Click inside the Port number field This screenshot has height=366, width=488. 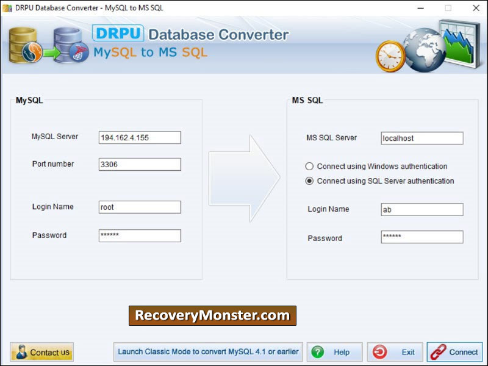pyautogui.click(x=139, y=164)
